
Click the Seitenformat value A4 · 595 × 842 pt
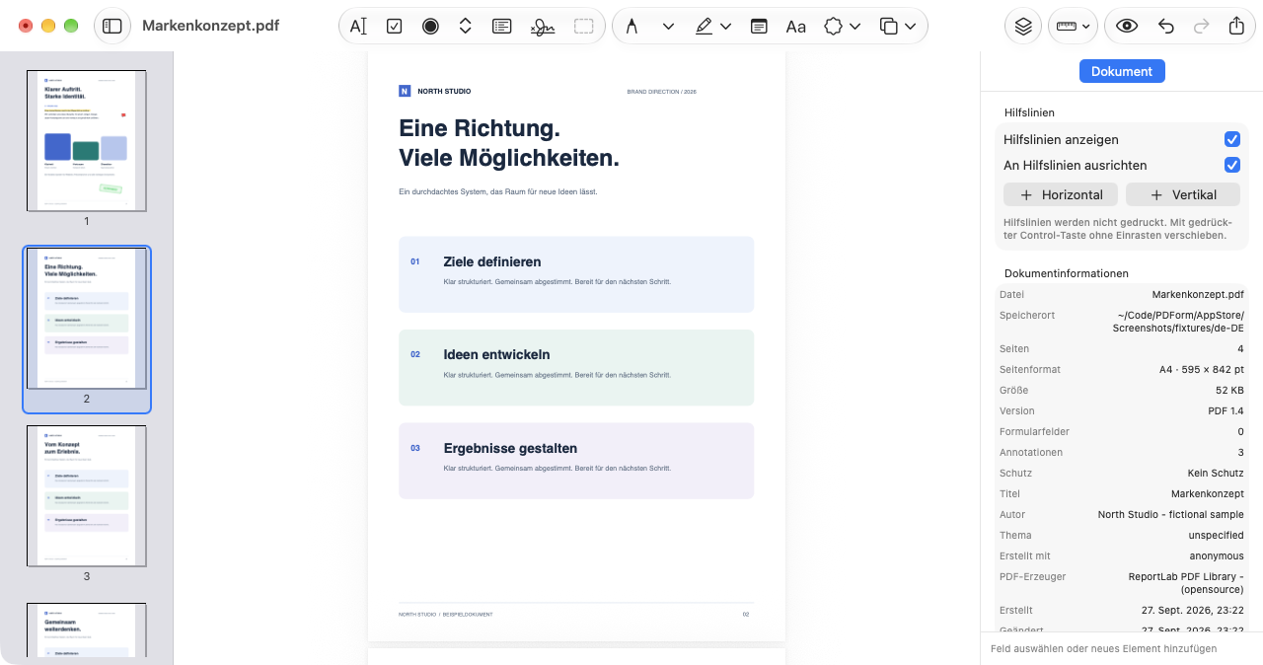click(1201, 369)
